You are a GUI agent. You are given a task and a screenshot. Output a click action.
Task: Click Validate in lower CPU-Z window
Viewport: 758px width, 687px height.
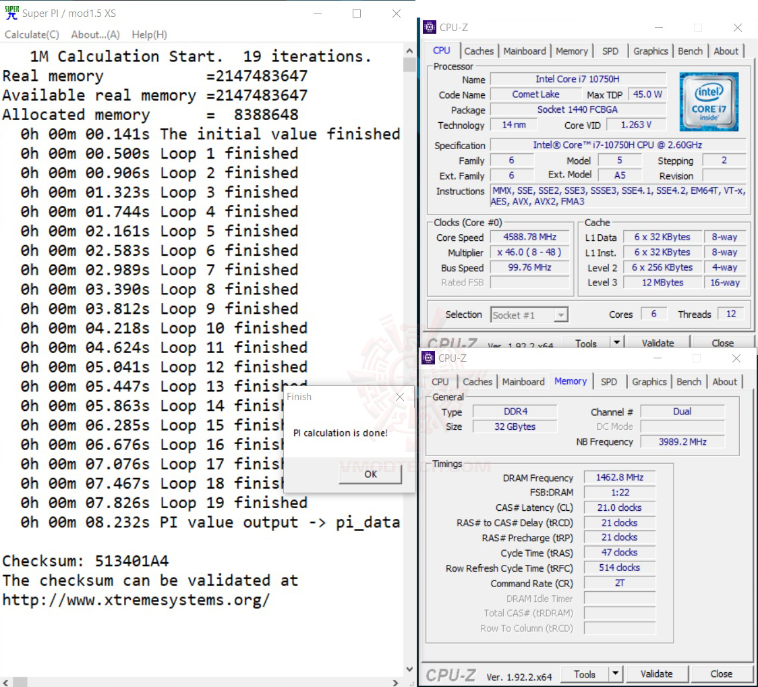click(x=656, y=674)
